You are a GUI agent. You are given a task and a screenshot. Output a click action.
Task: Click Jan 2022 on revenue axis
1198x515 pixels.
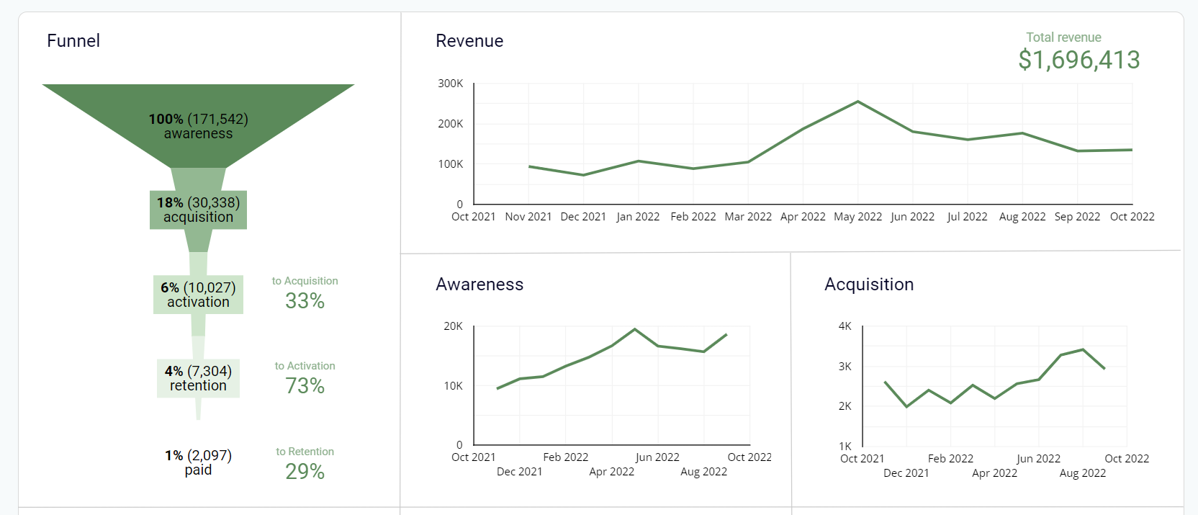click(638, 217)
